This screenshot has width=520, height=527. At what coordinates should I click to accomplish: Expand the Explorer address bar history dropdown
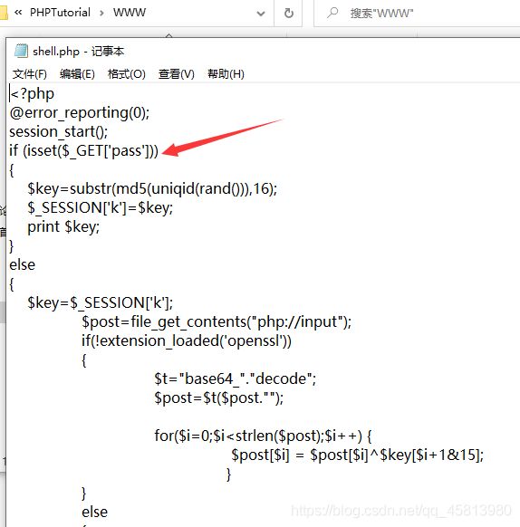(x=261, y=14)
